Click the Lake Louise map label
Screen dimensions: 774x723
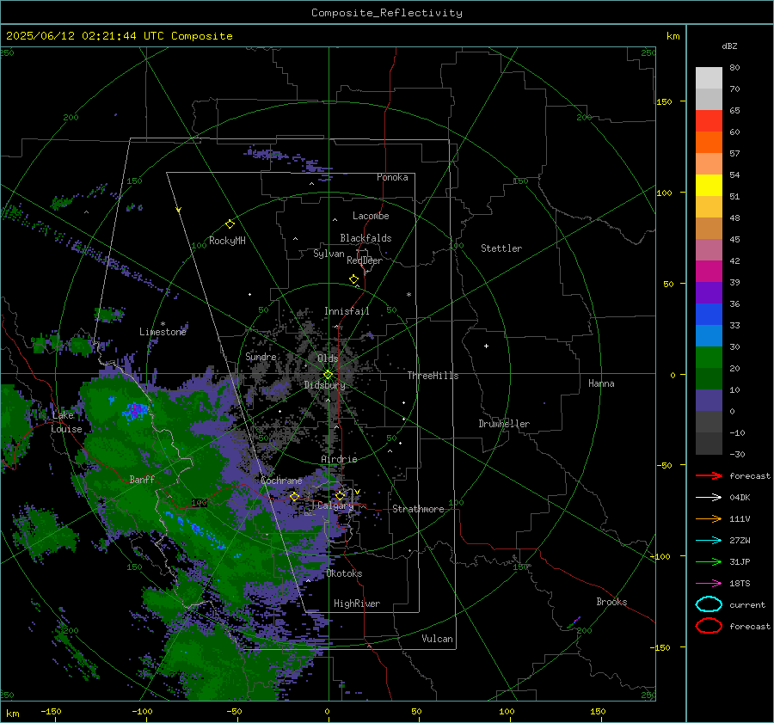point(66,422)
